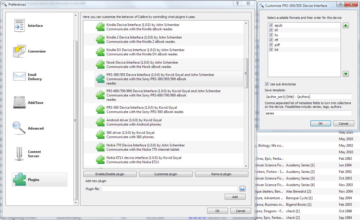The width and height of the screenshot is (360, 220).
Task: Click help button in Customize dialog title bar
Action: click(x=340, y=5)
